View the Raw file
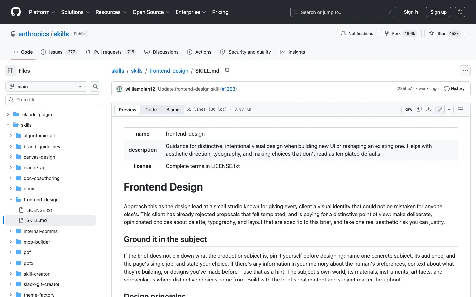476x297 pixels. 408,109
